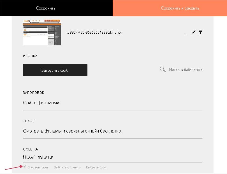Screen dimensions: 227x174
Task: Click the "ССЫЛКА" field label
Action: click(30, 149)
